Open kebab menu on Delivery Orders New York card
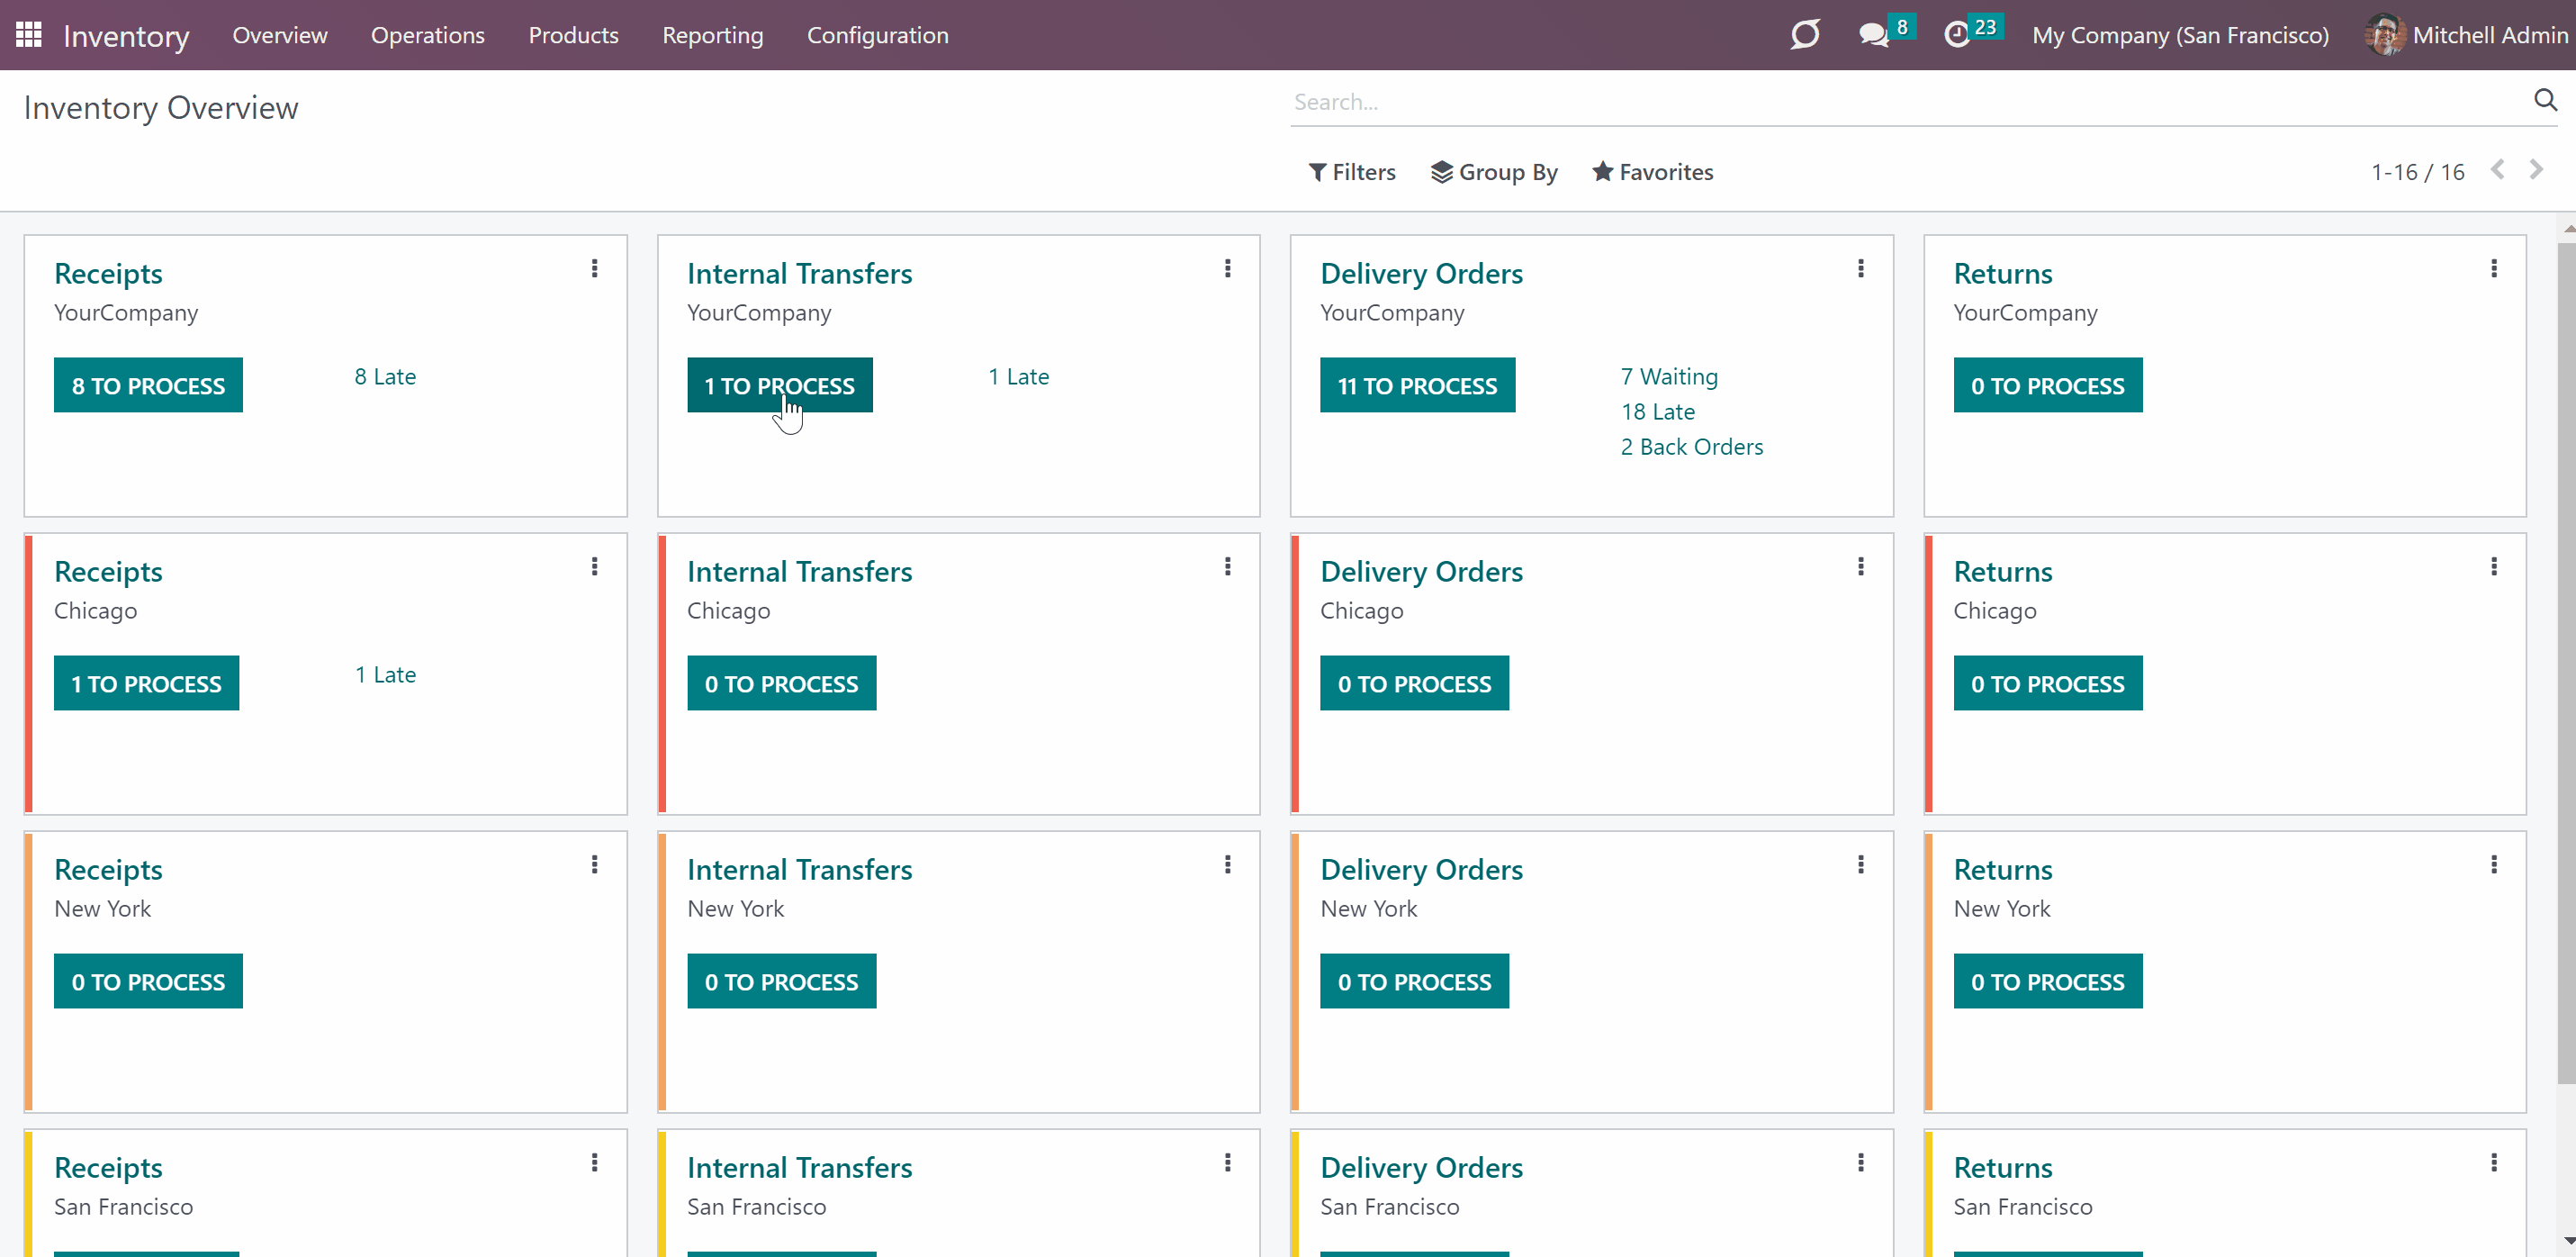The height and width of the screenshot is (1257, 2576). pos(1861,864)
